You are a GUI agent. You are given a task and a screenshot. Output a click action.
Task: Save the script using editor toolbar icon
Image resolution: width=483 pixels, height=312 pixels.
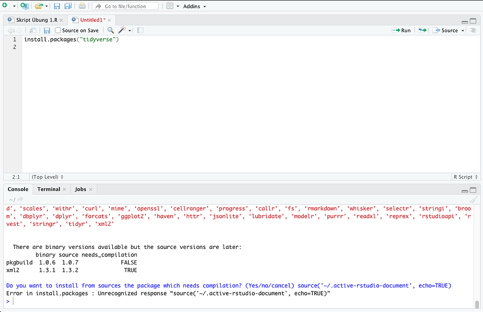47,31
